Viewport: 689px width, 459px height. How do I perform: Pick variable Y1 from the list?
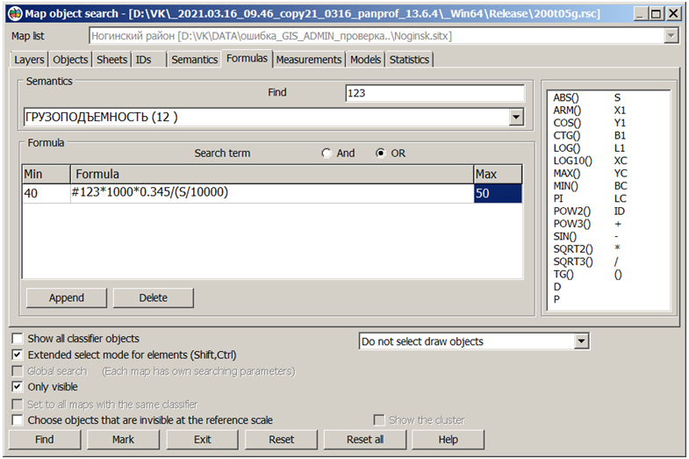(620, 123)
